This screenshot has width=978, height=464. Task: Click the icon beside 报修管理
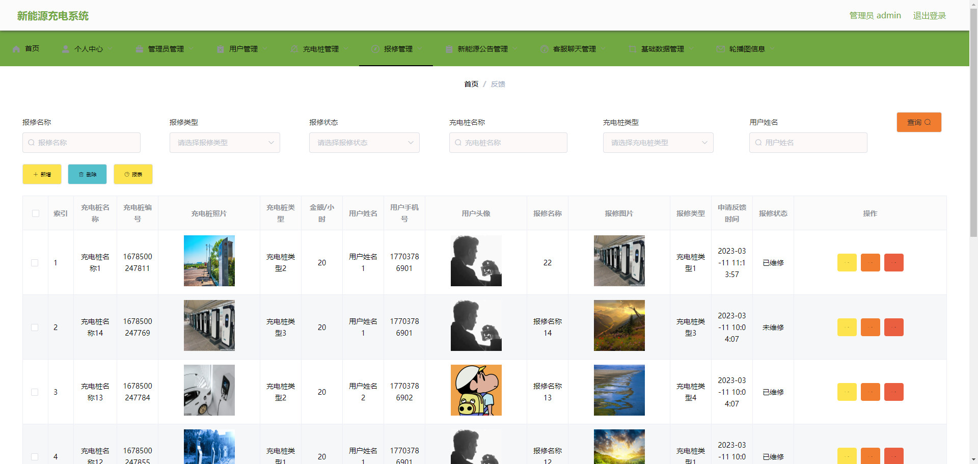pos(375,49)
